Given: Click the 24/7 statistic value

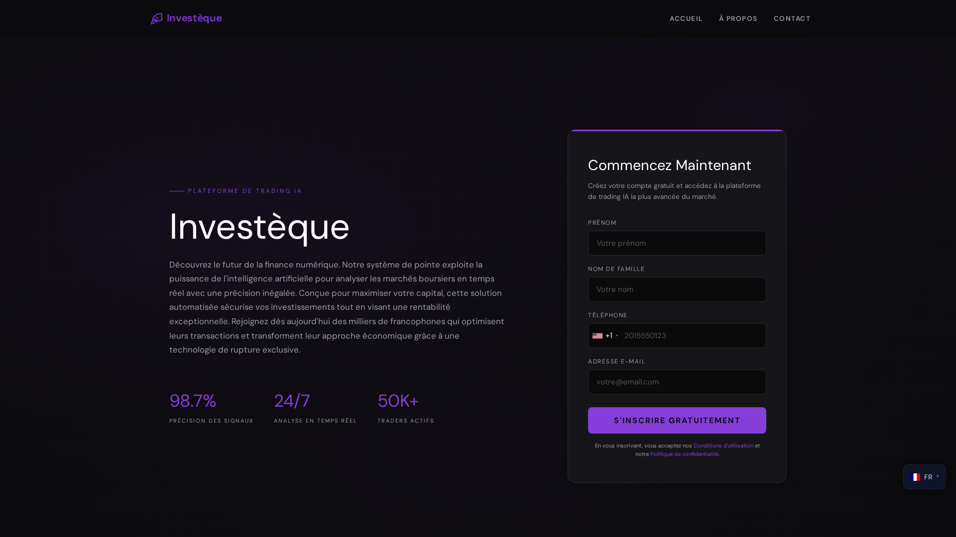Looking at the screenshot, I should [292, 401].
